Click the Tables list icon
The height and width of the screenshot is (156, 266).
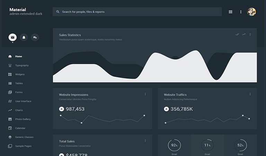[10, 83]
